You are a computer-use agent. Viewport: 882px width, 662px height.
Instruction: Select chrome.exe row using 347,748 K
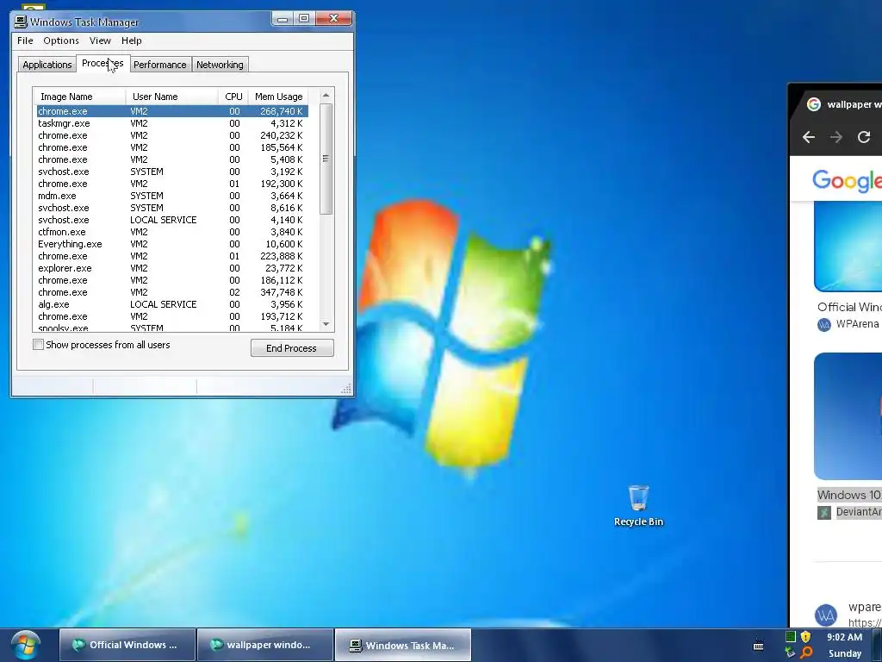(172, 293)
